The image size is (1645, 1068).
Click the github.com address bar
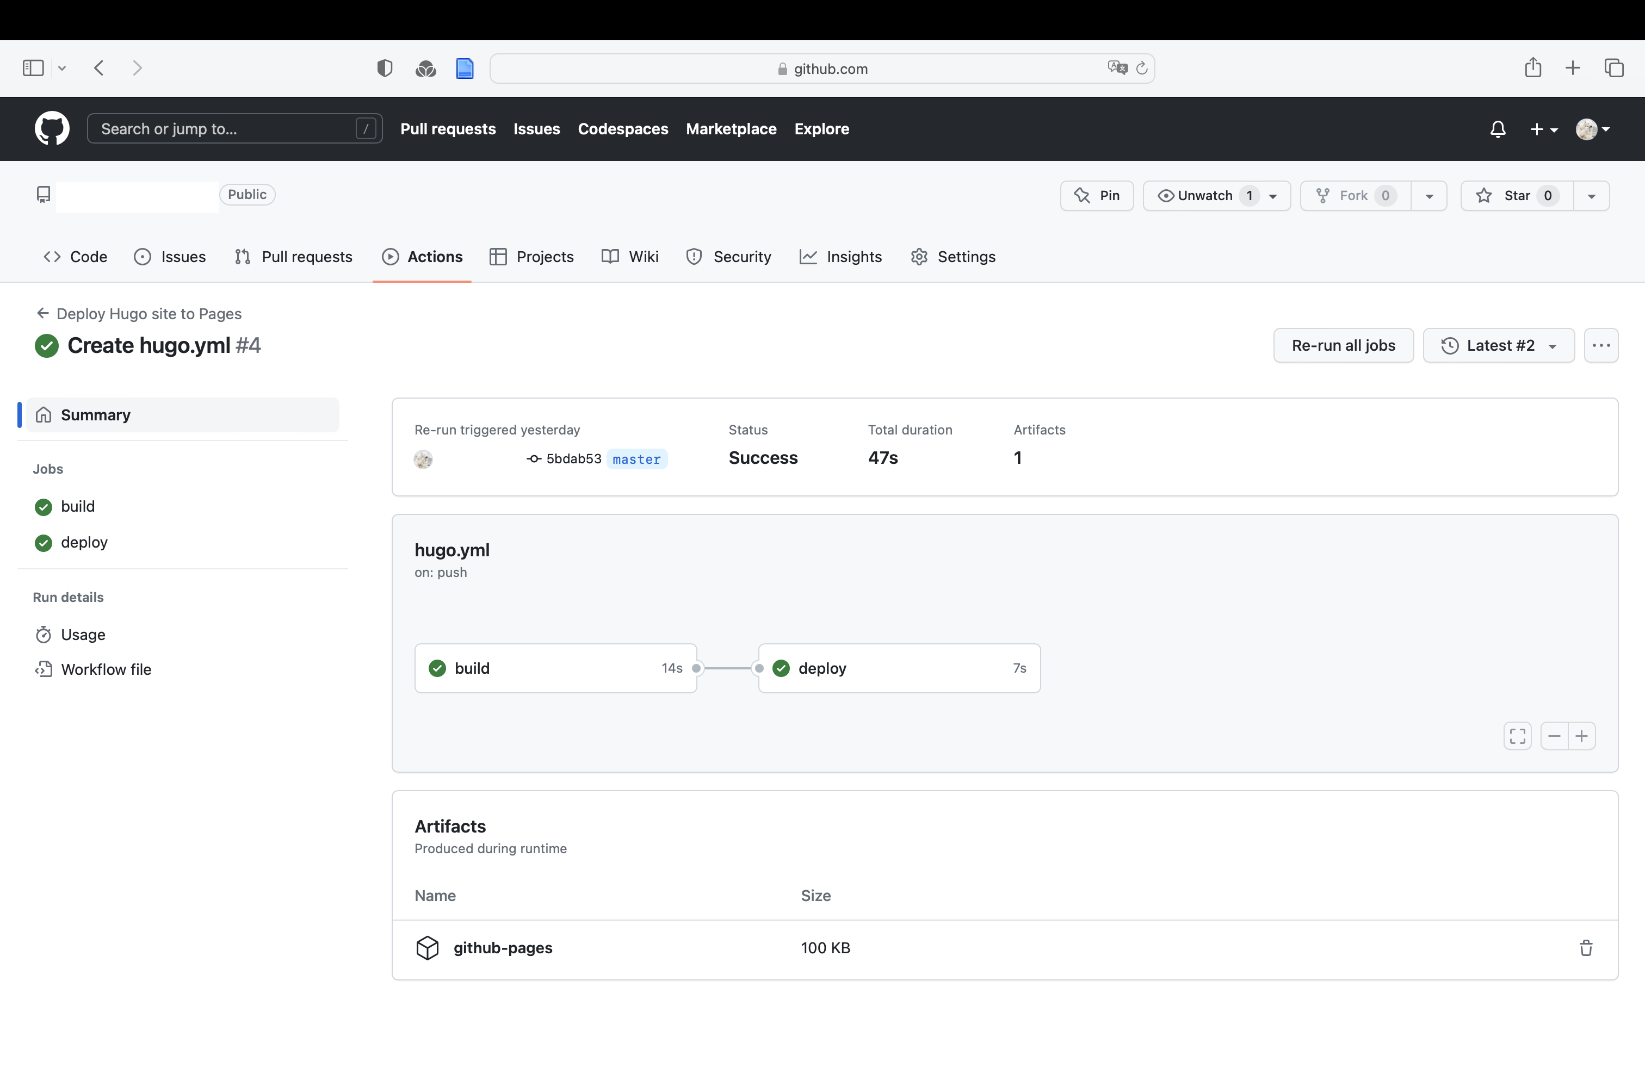[822, 69]
